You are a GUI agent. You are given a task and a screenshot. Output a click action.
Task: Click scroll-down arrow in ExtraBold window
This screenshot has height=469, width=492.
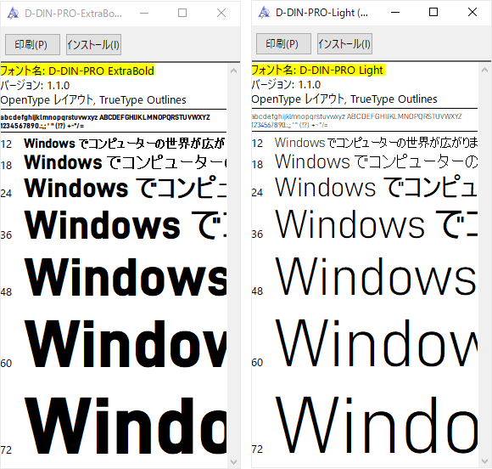click(x=233, y=461)
